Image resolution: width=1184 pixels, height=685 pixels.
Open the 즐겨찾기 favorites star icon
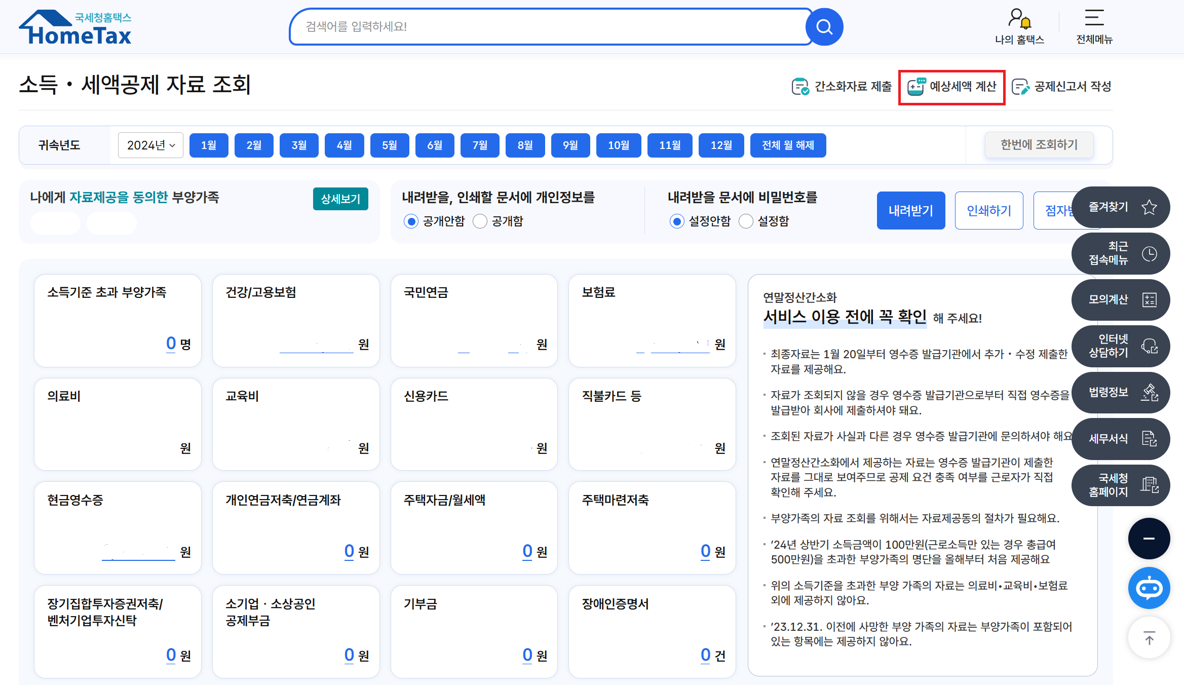[x=1149, y=207]
